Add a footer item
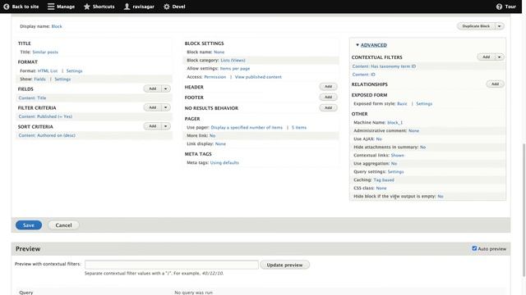Screen dimensions: 526x295 click(x=328, y=97)
